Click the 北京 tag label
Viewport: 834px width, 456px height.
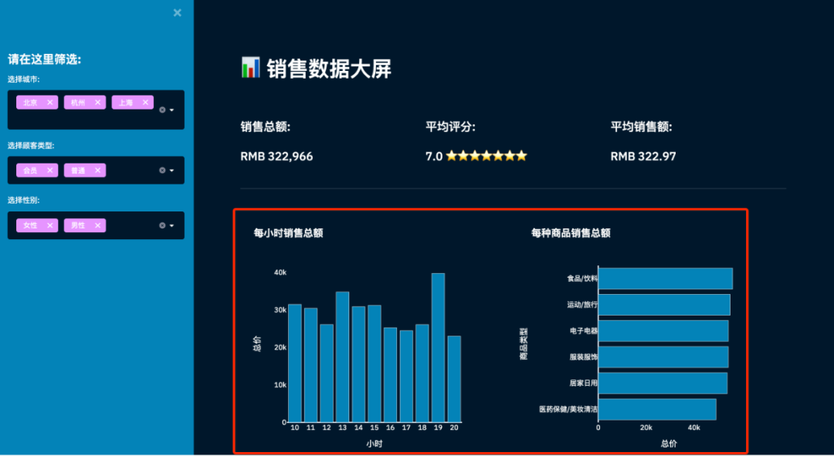(x=30, y=103)
